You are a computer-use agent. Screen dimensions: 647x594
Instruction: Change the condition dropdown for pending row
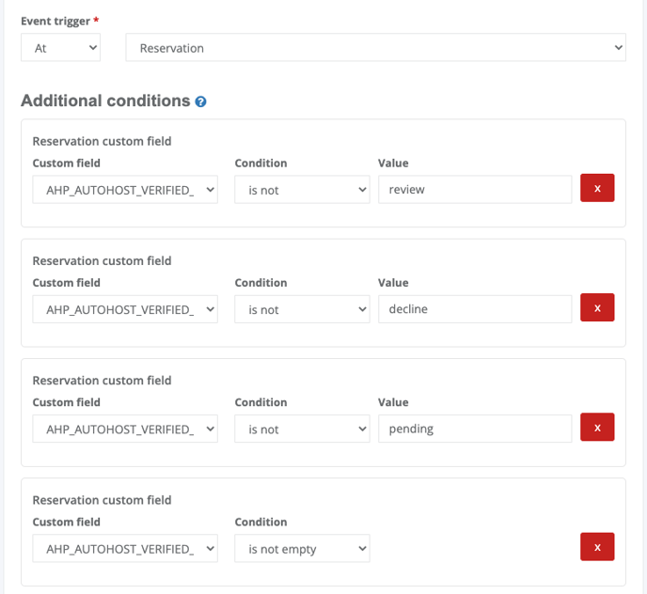302,429
